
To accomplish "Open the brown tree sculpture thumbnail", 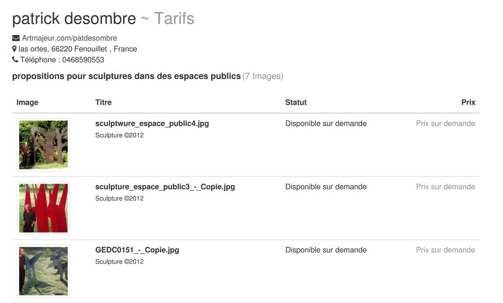I will tap(43, 145).
